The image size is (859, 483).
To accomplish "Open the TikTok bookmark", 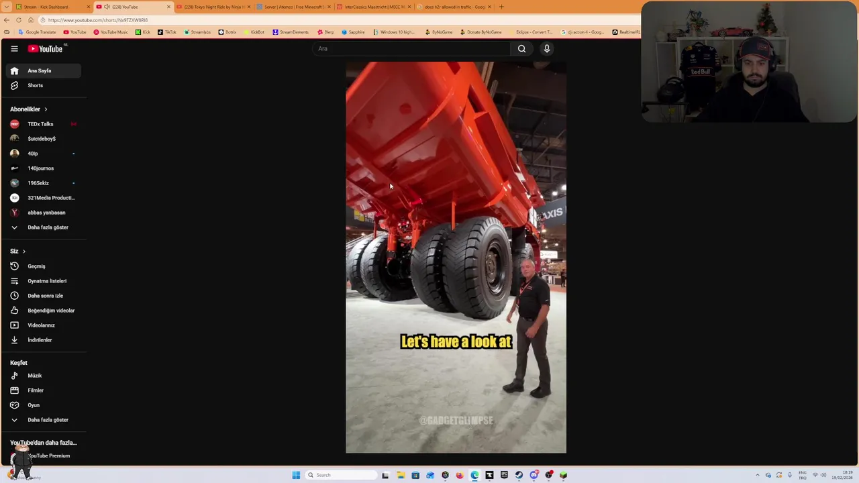I will [167, 32].
